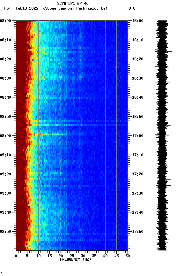Click the '10' frequency axis label
176x276 pixels.
click(38, 256)
